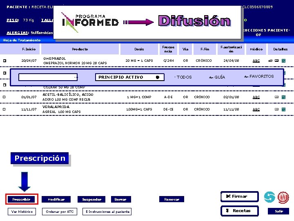Open the book icon in the ACETIL-SALICÍLICO row

pyautogui.click(x=276, y=97)
